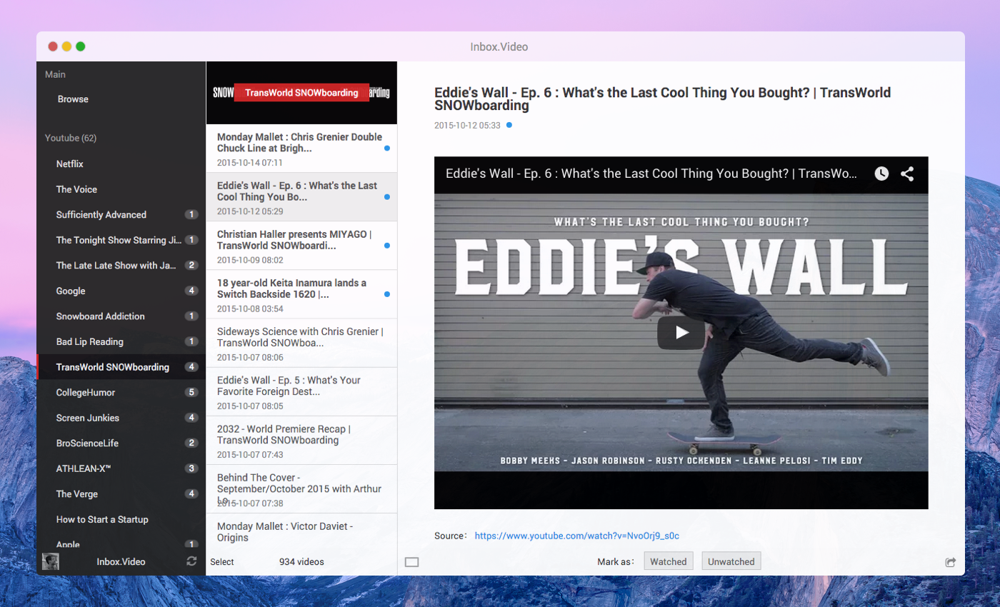
Task: Mark the video as Watched
Action: coord(669,561)
